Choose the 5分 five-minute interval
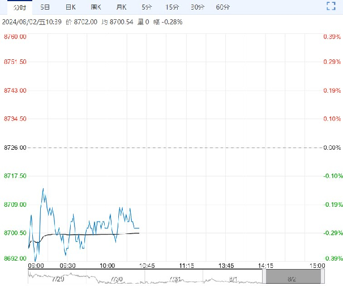343x286 pixels. click(147, 7)
